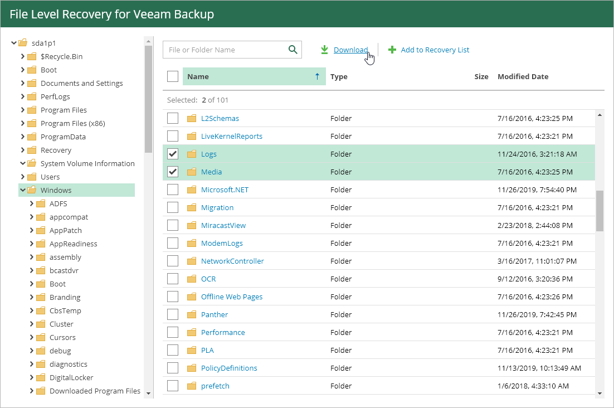Check the OCR row checkbox
Viewport: 614px width, 408px height.
coord(173,279)
